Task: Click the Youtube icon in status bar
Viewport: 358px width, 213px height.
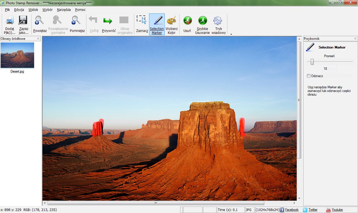Action: pos(328,210)
